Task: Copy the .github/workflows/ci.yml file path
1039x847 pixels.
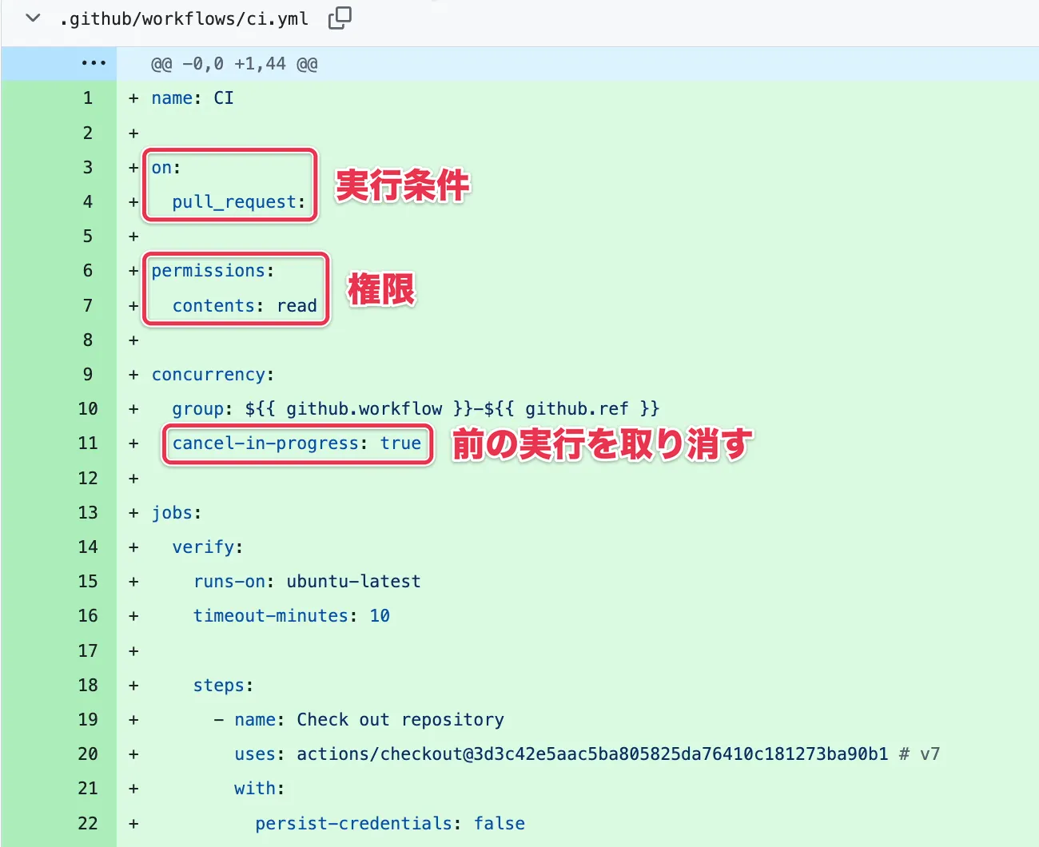Action: tap(340, 18)
